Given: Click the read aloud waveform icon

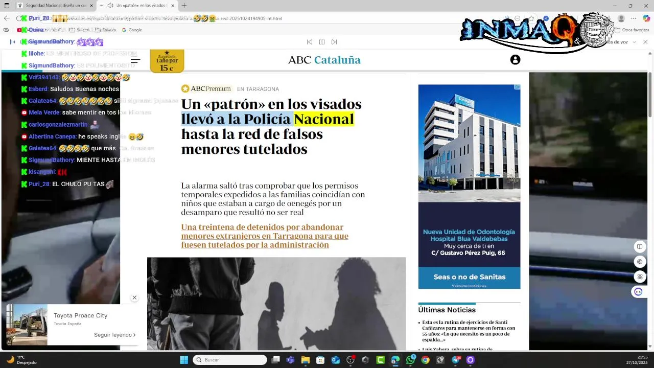Looking at the screenshot, I should (x=13, y=42).
